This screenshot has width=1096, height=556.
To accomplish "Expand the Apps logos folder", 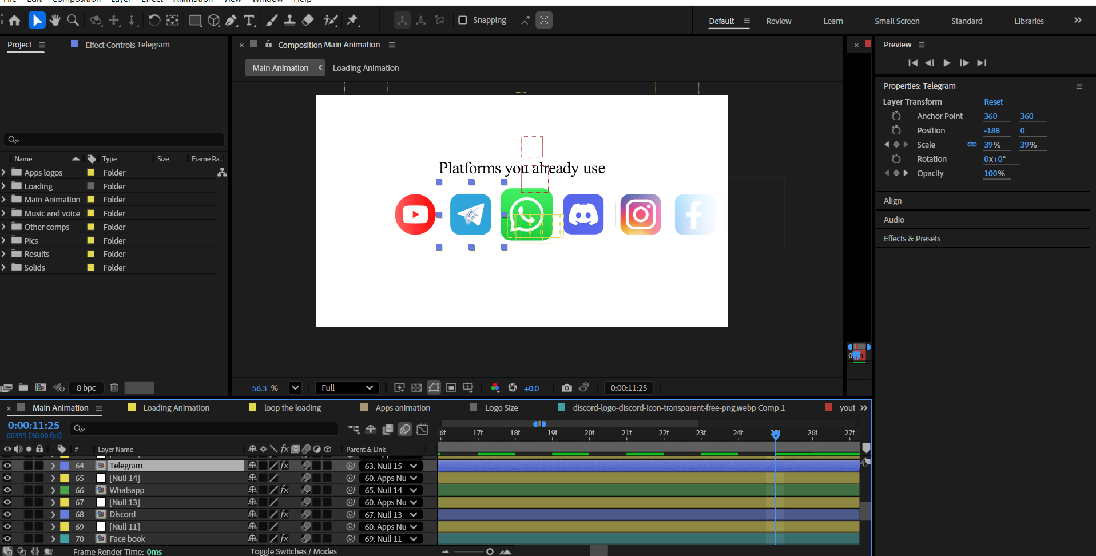I will (4, 172).
